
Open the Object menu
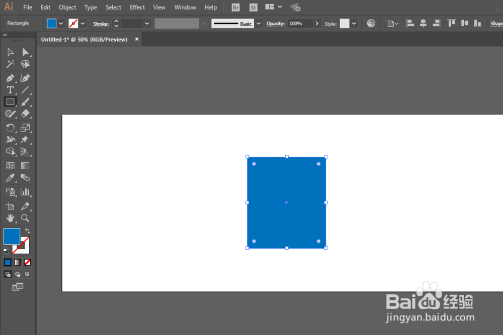67,7
